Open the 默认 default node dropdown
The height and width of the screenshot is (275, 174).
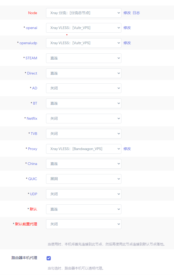[x=83, y=209]
